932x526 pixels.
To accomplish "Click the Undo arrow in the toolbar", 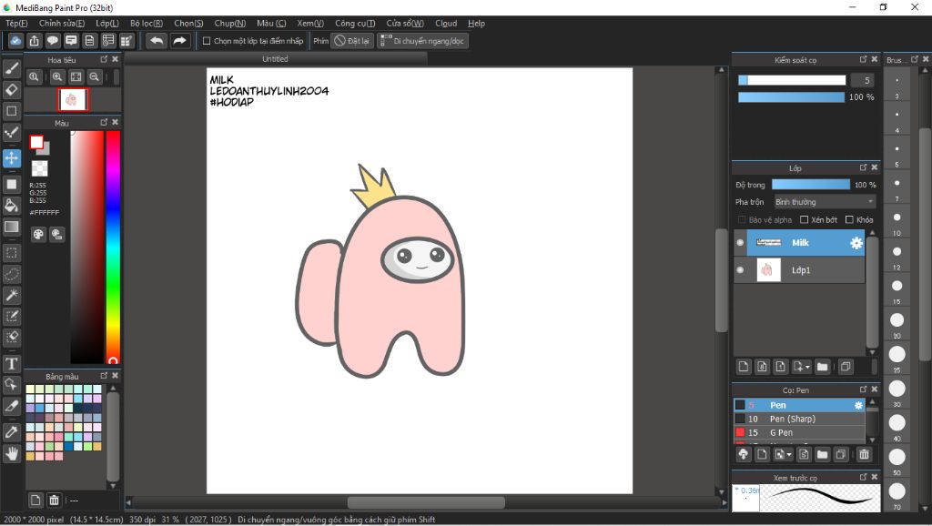I will coord(157,41).
